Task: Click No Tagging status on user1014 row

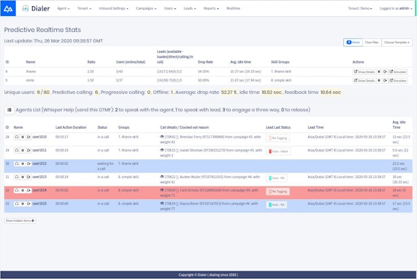Action: tap(277, 191)
